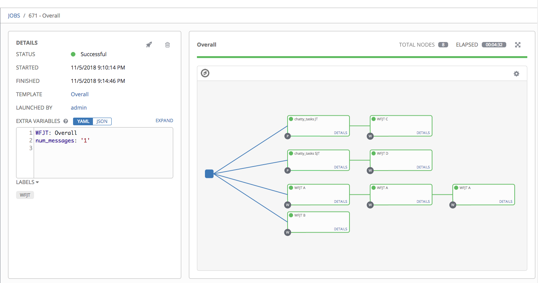The height and width of the screenshot is (283, 538).
Task: Open DETAILS of chatty_tasks SJT node
Action: (340, 167)
